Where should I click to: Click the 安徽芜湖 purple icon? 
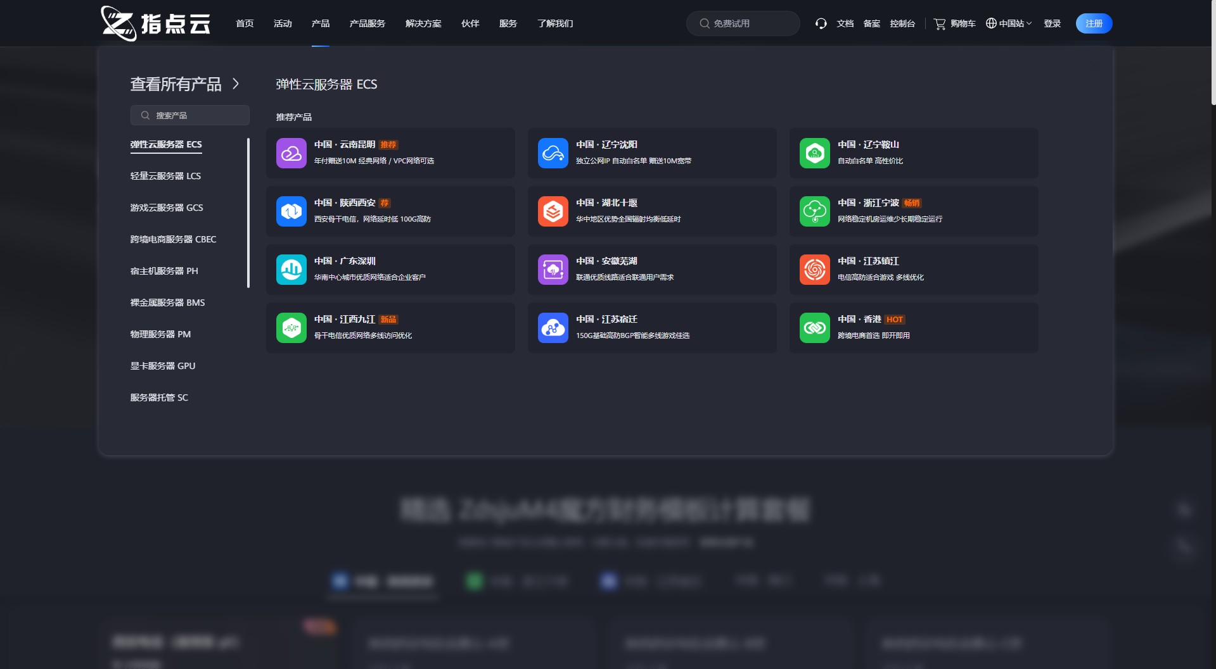(553, 270)
